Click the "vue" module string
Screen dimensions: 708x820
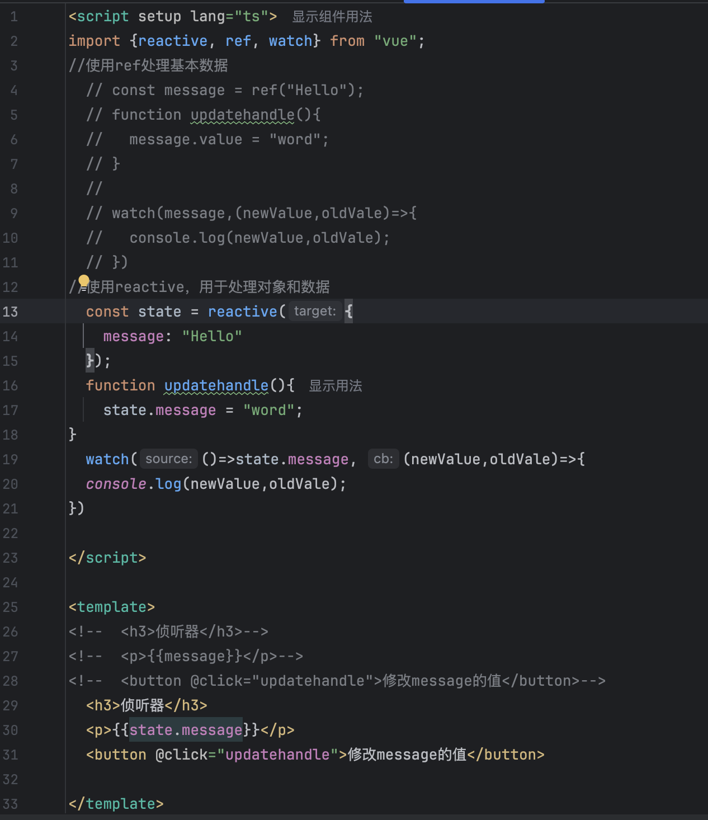point(395,41)
